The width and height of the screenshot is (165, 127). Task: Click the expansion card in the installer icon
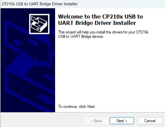pos(35,20)
